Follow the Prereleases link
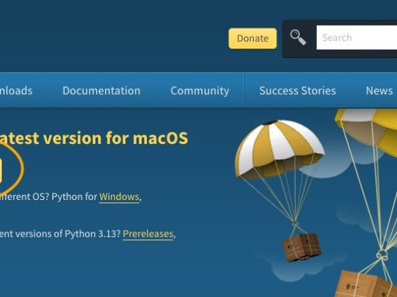This screenshot has width=397, height=297. pyautogui.click(x=148, y=234)
